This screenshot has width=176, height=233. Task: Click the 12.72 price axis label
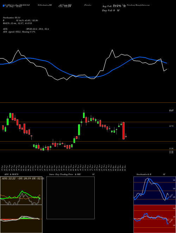[171, 126]
